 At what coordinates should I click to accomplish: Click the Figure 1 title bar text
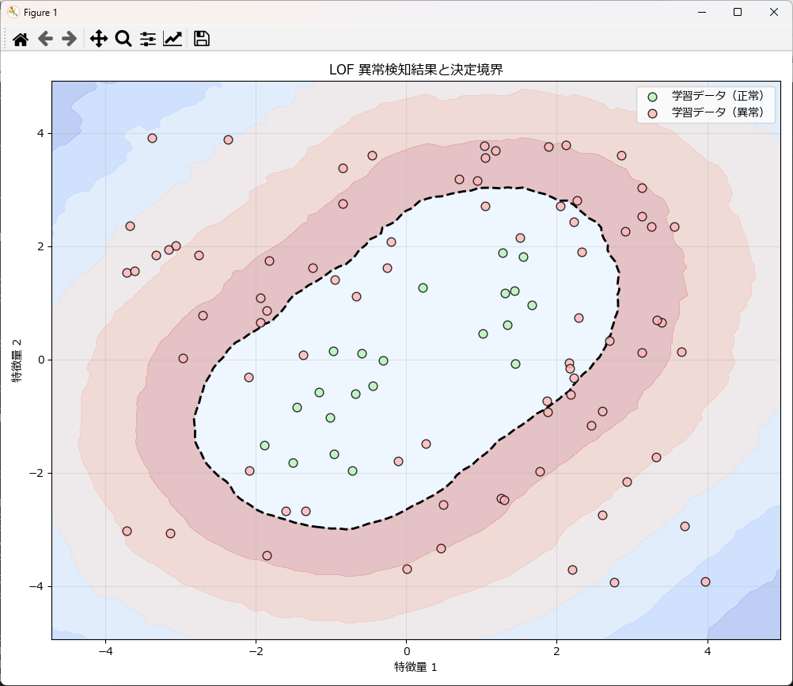(40, 13)
